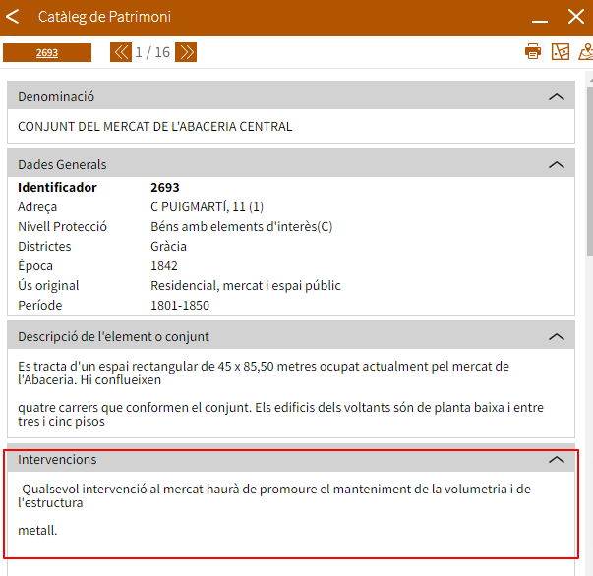The height and width of the screenshot is (576, 593).
Task: Click the district value Gràcia
Action: tap(168, 247)
